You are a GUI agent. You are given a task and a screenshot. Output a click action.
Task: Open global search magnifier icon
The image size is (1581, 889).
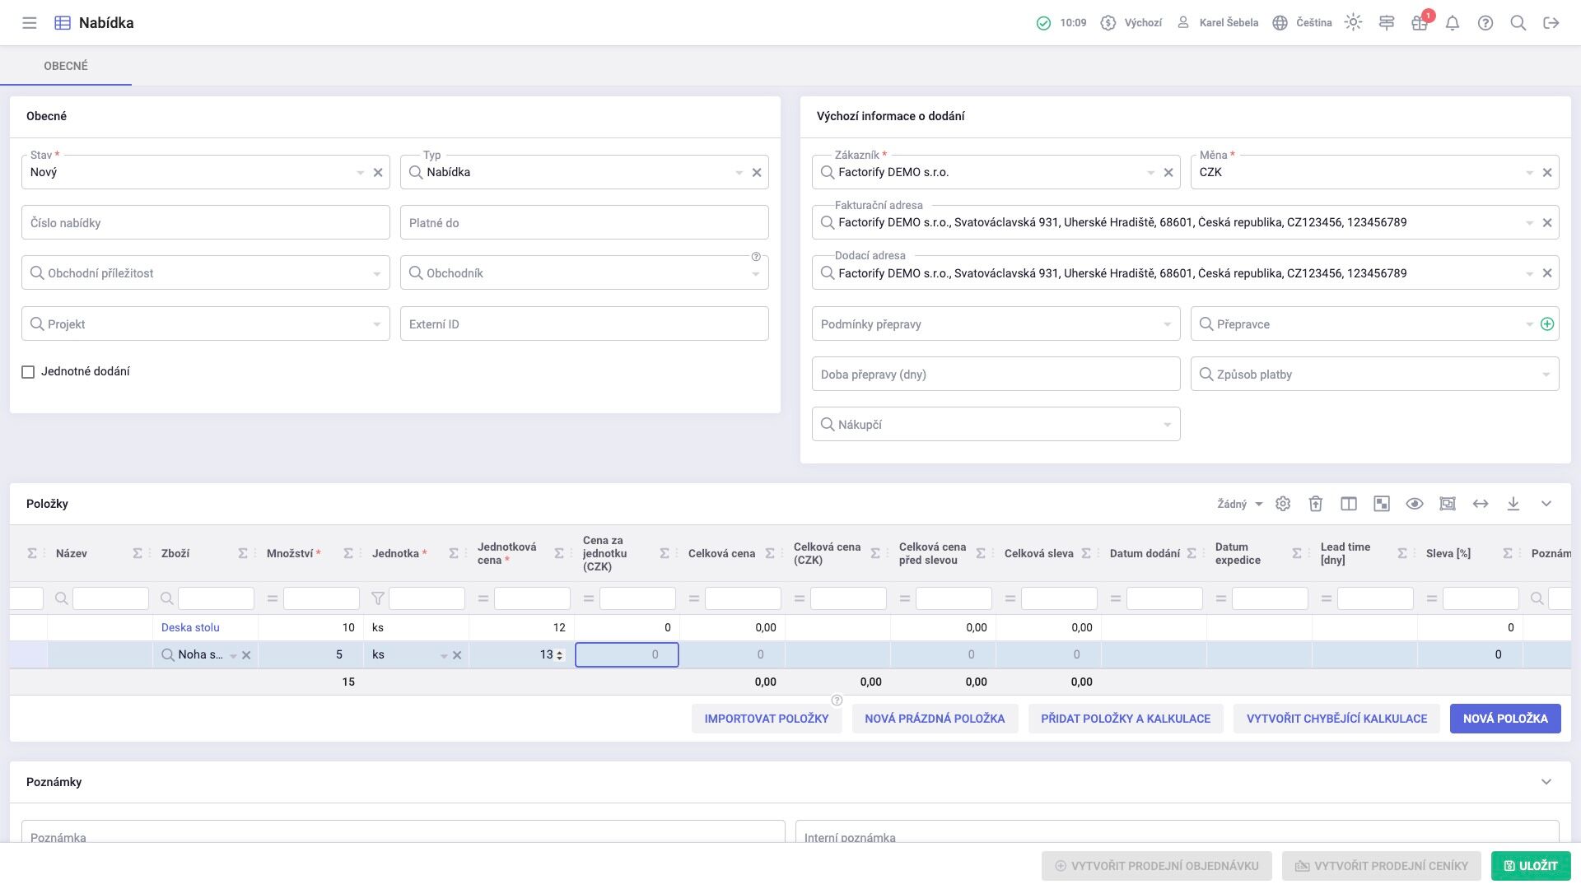click(x=1518, y=23)
